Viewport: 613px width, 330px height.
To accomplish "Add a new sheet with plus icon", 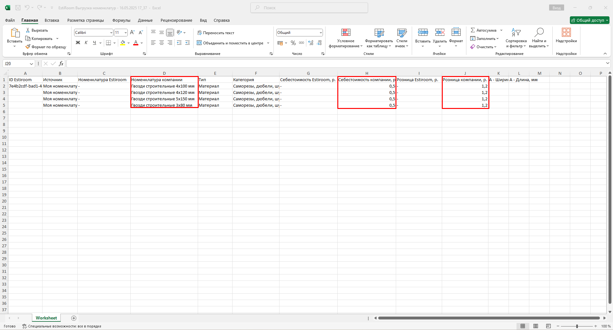I will tap(74, 318).
